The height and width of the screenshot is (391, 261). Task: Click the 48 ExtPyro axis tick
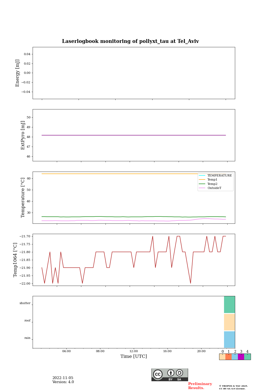coord(29,137)
